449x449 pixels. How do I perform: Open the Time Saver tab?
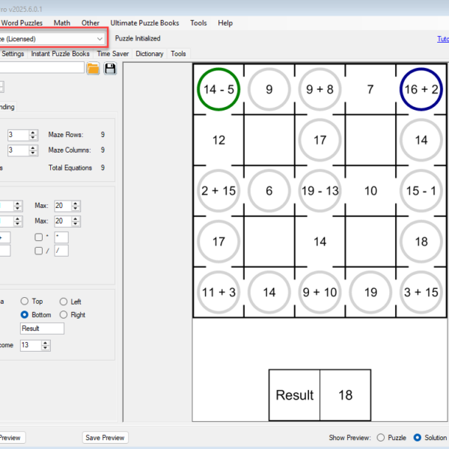click(112, 54)
